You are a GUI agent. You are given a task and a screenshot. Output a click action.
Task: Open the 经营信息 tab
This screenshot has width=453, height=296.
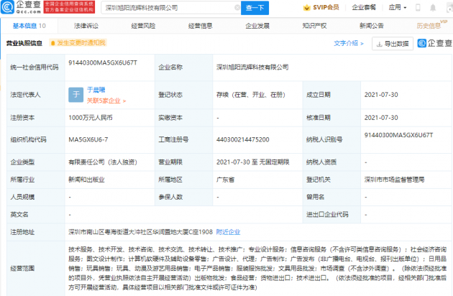coord(200,26)
